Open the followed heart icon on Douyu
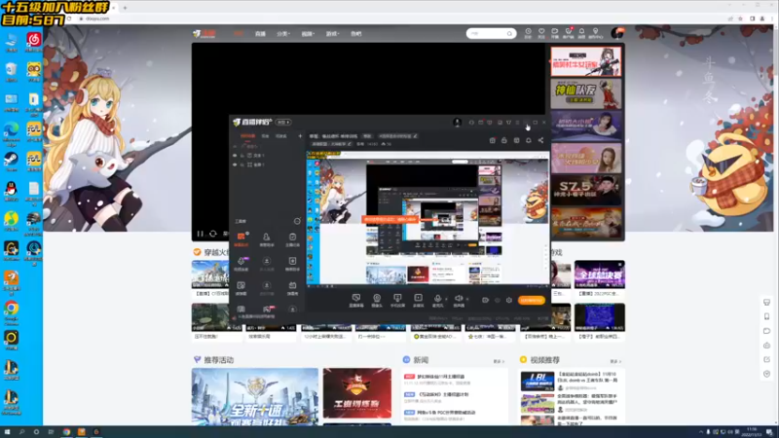 [x=541, y=33]
